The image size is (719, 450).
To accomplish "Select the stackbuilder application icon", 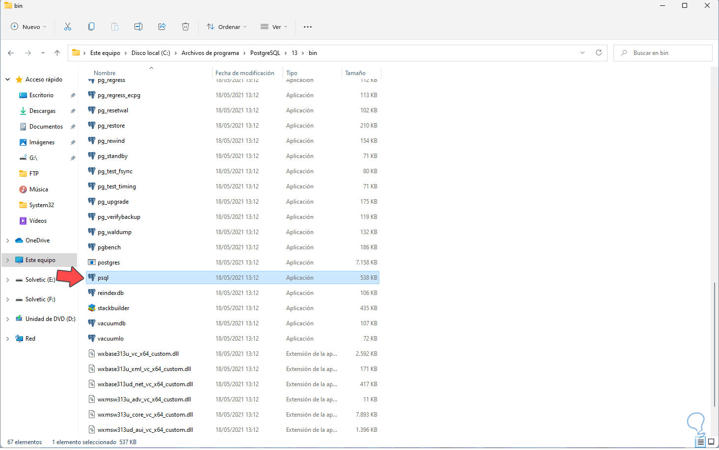I will [x=92, y=308].
